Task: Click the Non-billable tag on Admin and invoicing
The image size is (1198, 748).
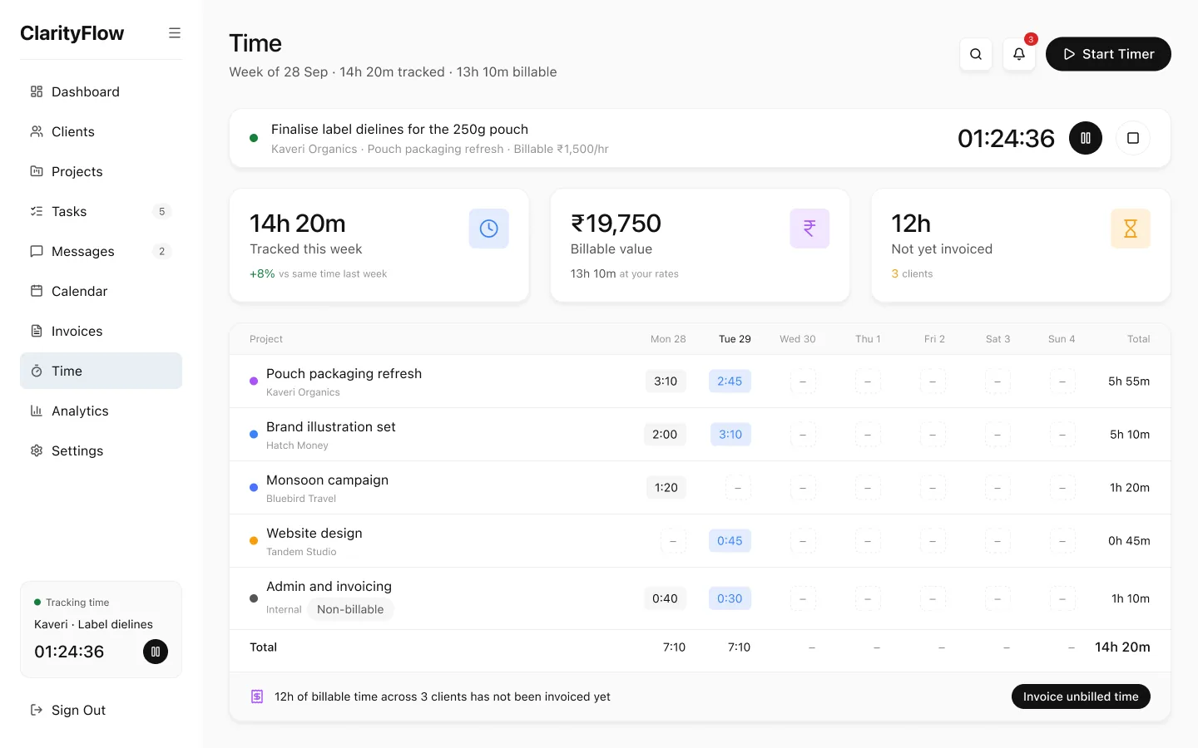Action: point(350,609)
